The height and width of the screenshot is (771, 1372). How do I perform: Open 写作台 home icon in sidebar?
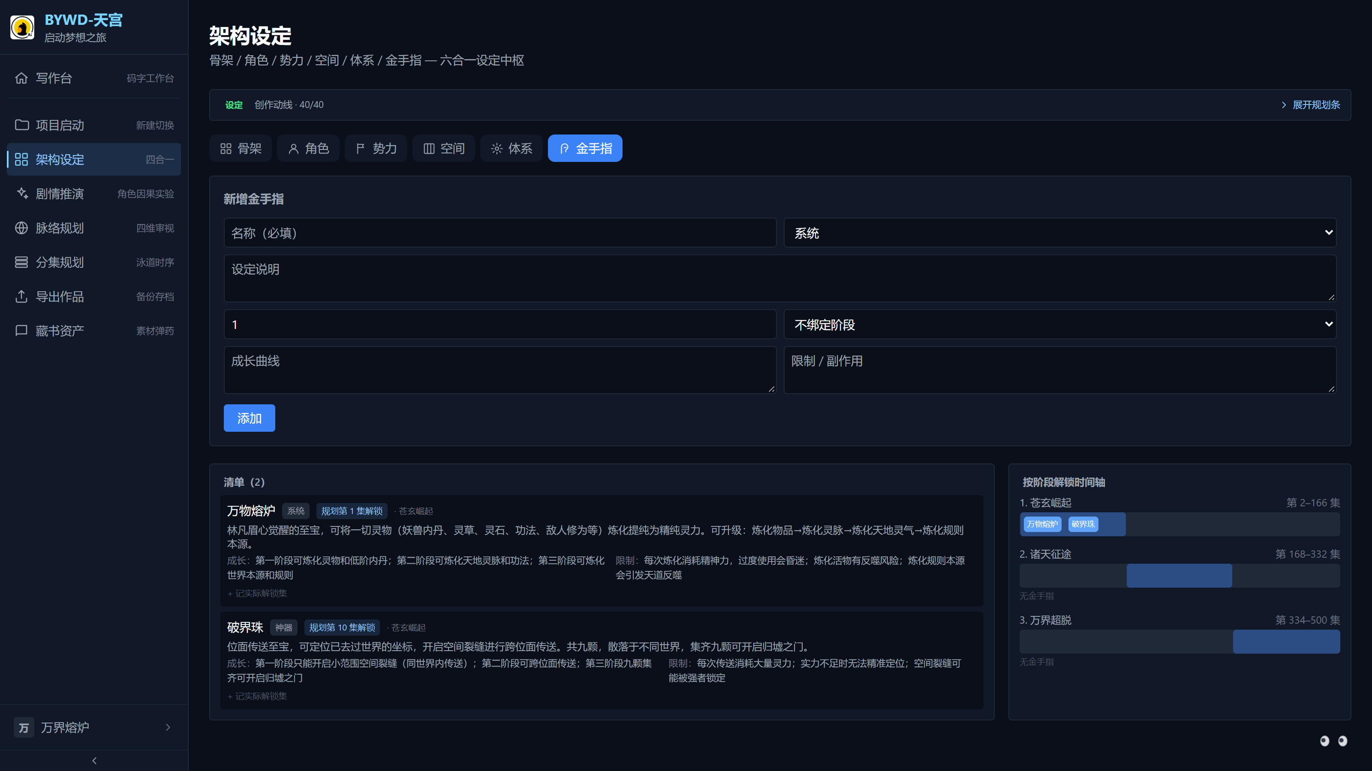pos(21,78)
